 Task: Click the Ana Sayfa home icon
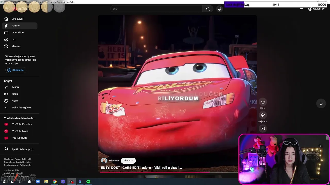coord(6,19)
